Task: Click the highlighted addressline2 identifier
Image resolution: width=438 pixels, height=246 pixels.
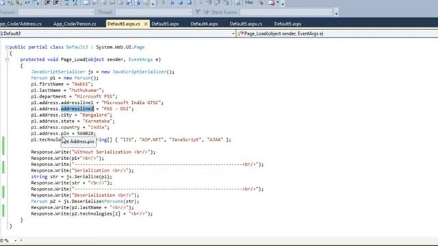Action: coord(77,109)
